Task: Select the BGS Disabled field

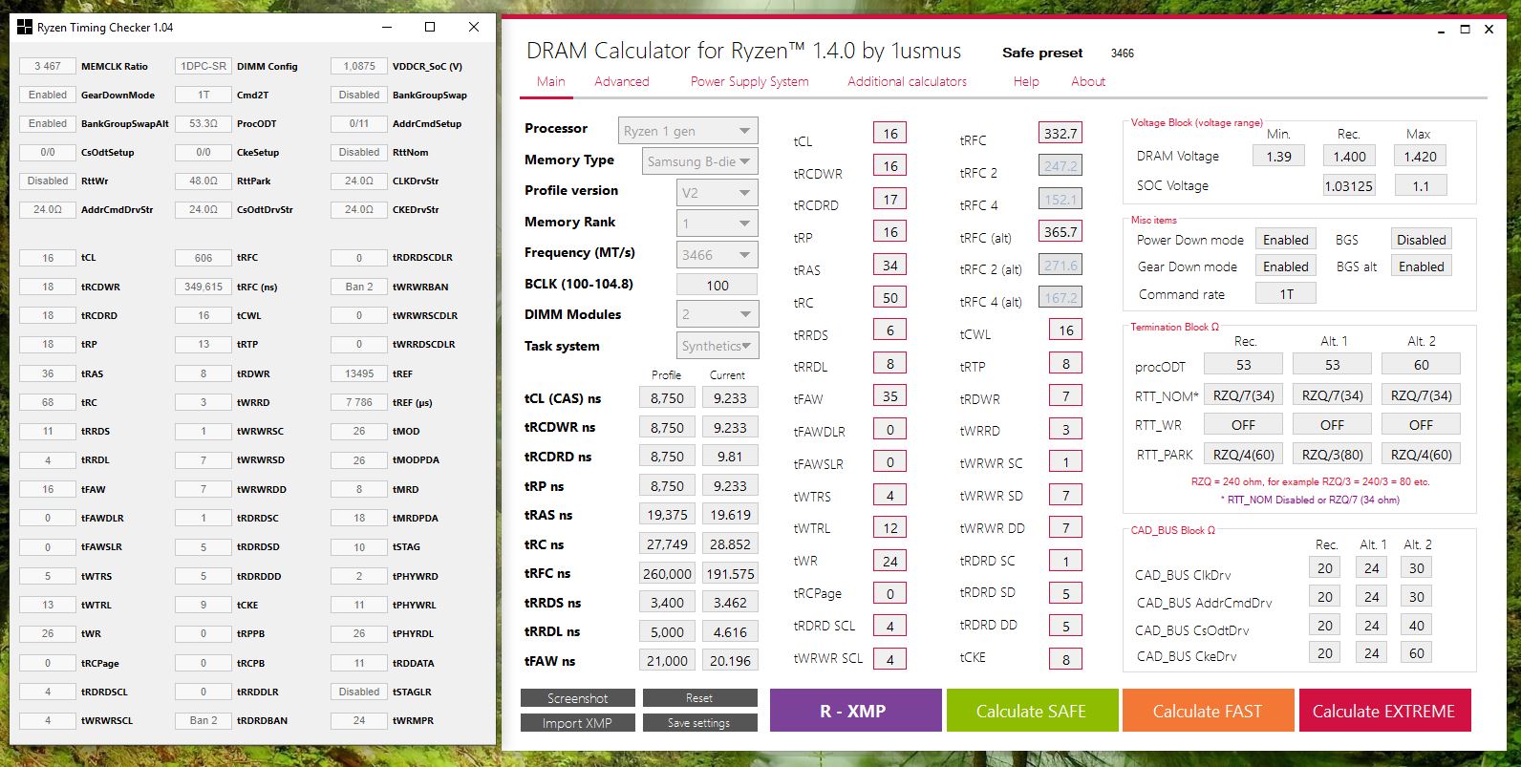Action: point(1422,240)
